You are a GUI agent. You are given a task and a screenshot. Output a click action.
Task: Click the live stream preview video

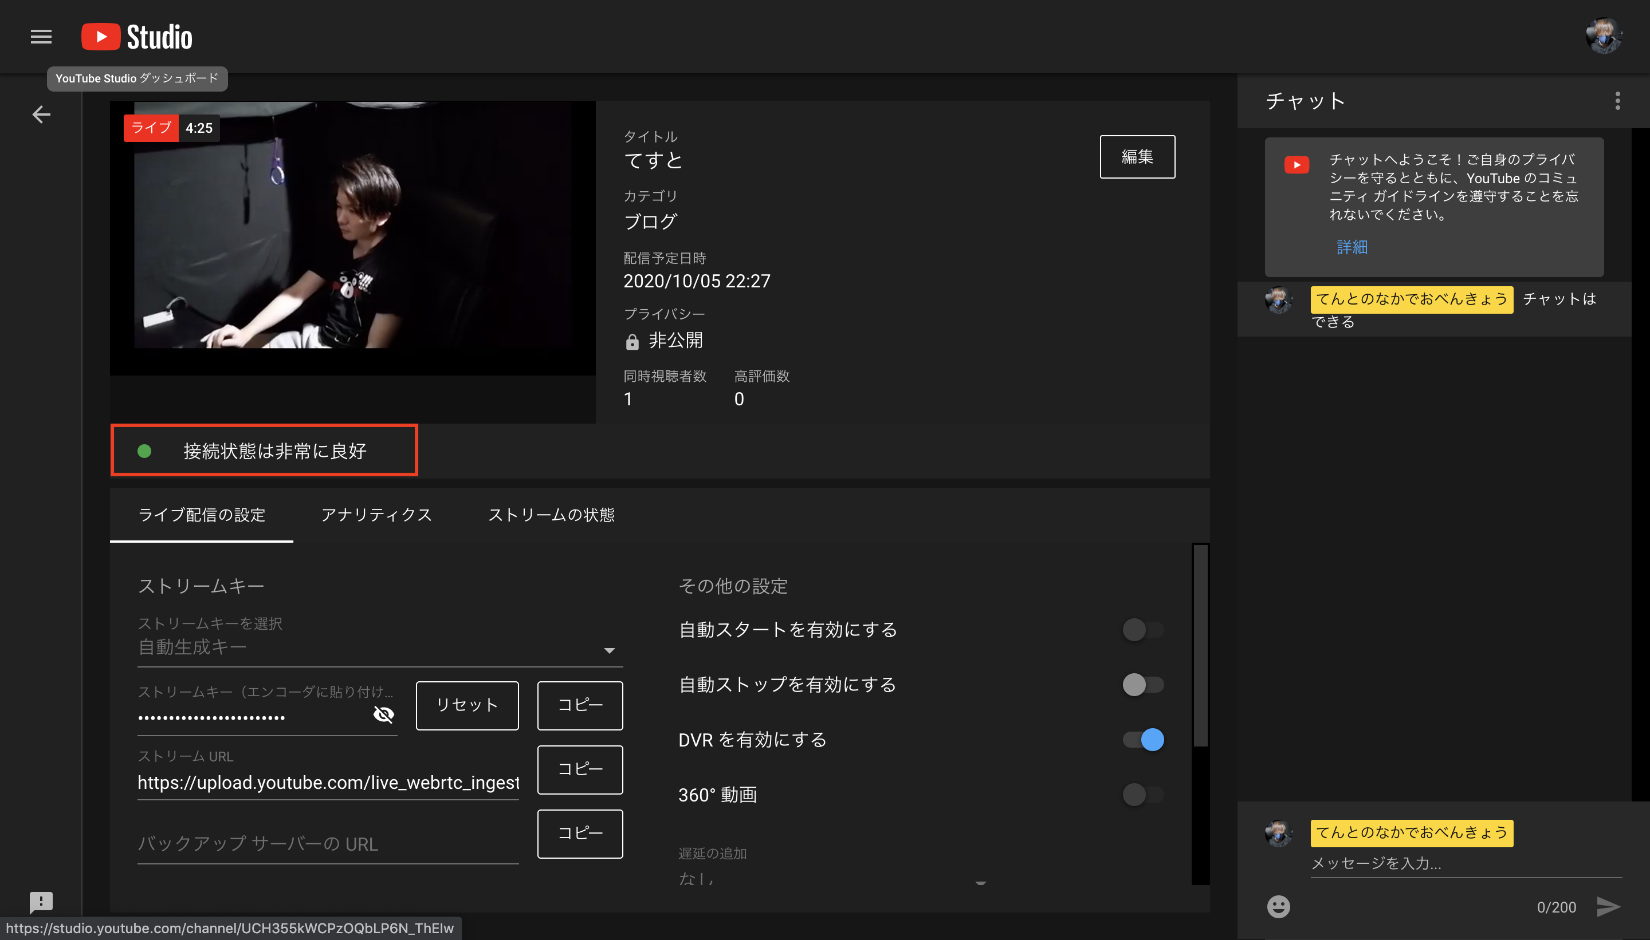tap(353, 238)
